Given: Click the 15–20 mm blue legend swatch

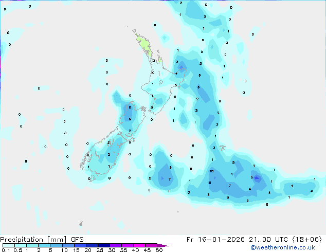Looking at the screenshot, I should click(80, 245).
